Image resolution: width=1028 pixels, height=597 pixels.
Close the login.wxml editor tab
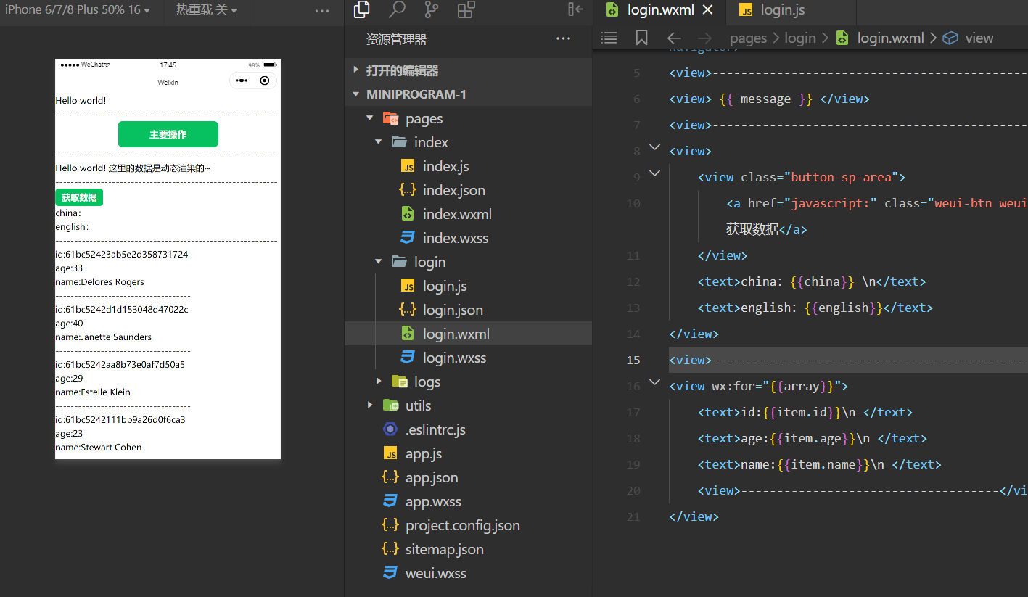(x=708, y=10)
